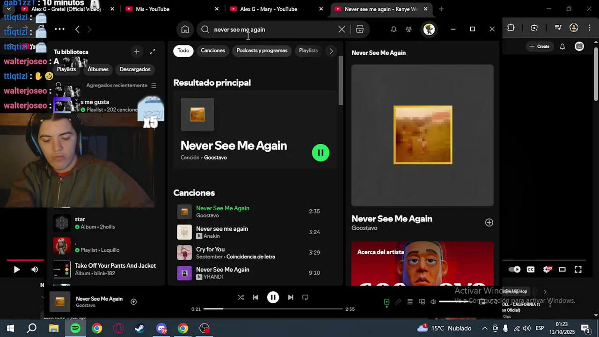Toggle YouTube subtitles CC button
599x337 pixels.
[531, 269]
